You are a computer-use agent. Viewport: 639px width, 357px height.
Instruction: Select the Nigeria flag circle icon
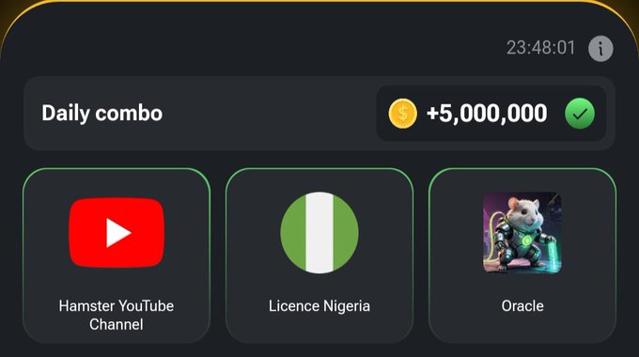click(319, 232)
